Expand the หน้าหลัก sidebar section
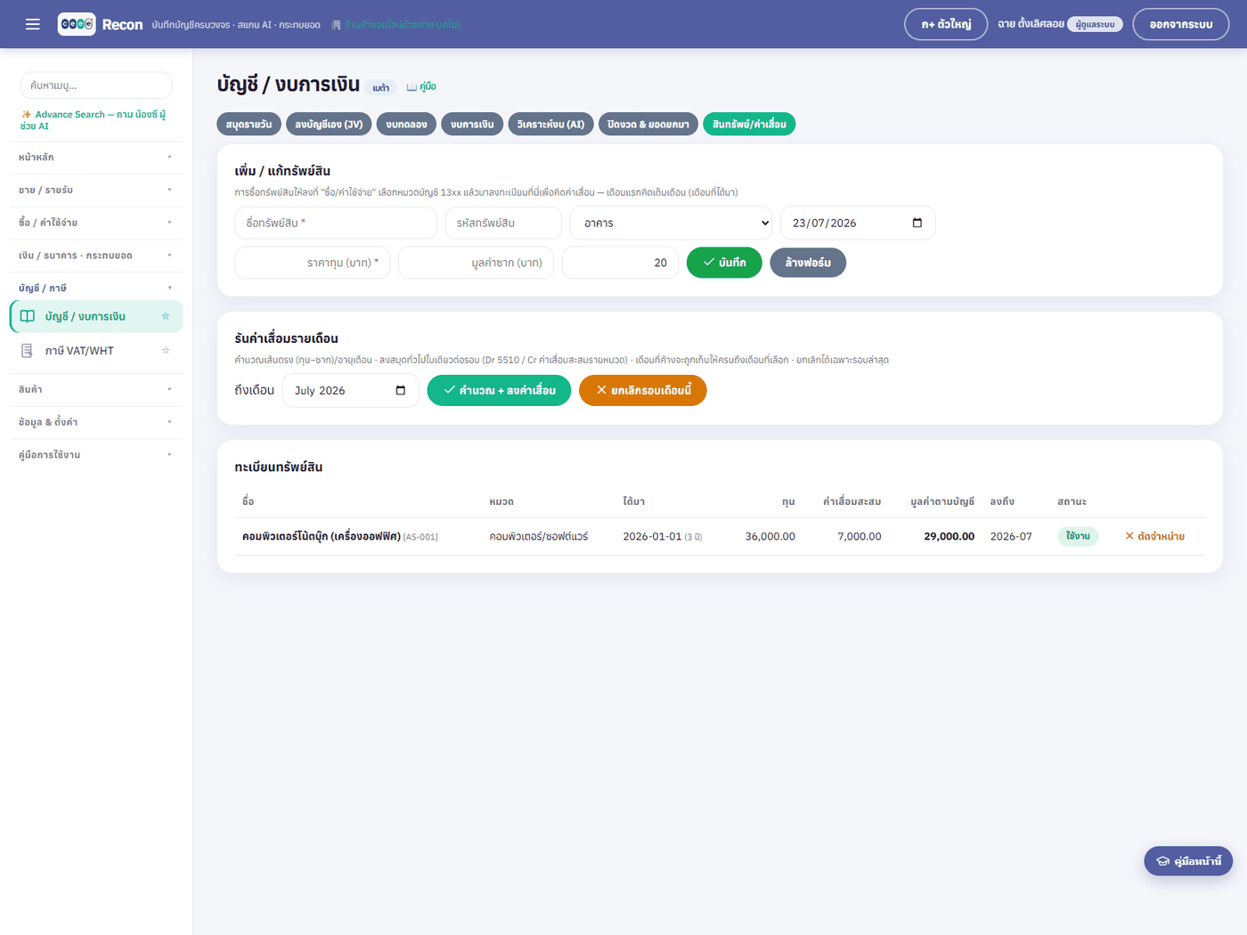The height and width of the screenshot is (935, 1247). coord(95,158)
